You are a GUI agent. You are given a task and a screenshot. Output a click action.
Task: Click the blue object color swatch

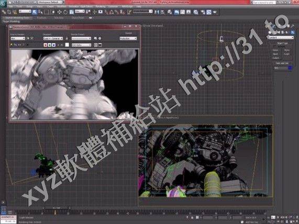(x=290, y=68)
